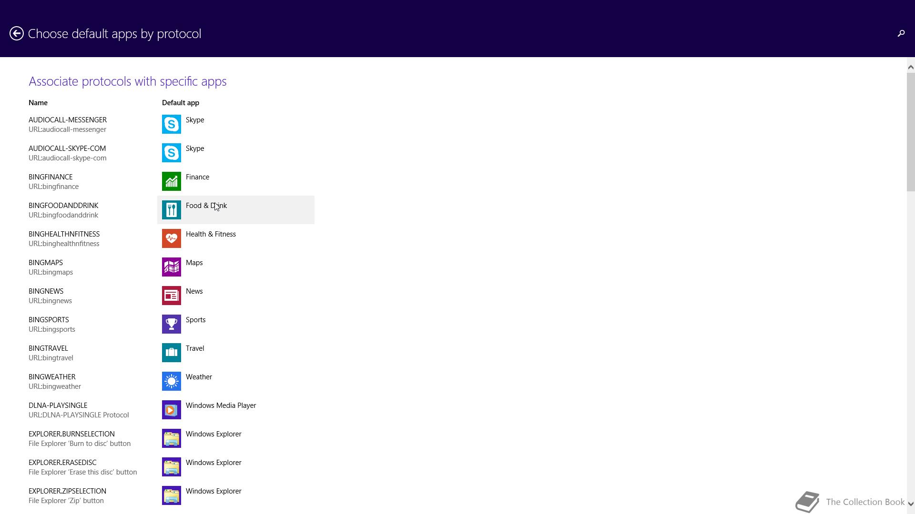Select the AUDIOCALL-MESSENGER protocol name
Viewport: 915px width, 514px height.
tap(68, 120)
